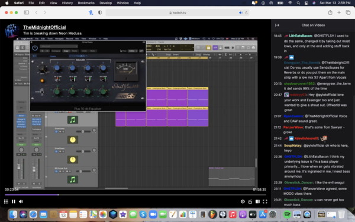This screenshot has width=355, height=222.
Task: Mute the video player volume
Action: (21, 201)
